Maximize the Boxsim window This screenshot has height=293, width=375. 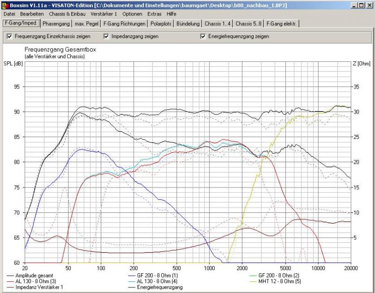pos(361,5)
